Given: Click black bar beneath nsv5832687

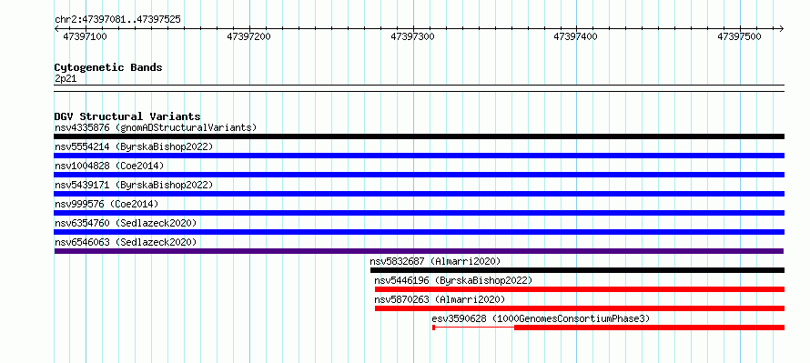Looking at the screenshot, I should click(x=577, y=270).
